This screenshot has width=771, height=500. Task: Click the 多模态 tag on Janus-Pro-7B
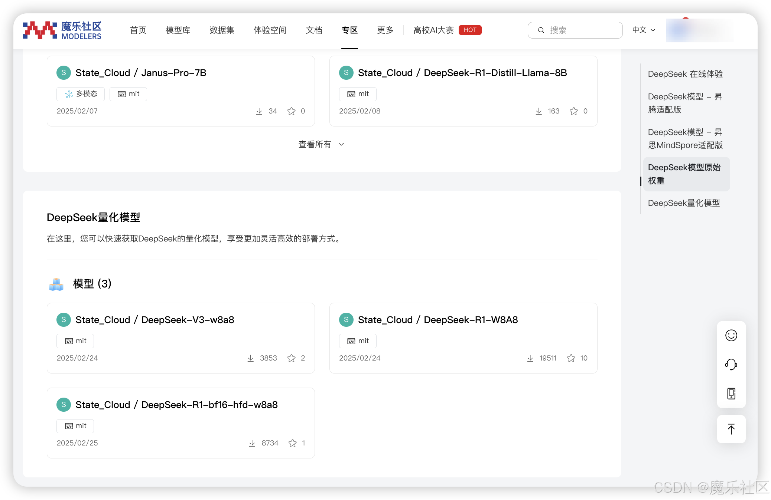point(81,94)
